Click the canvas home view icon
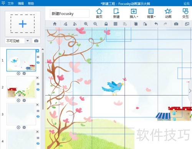 click(x=55, y=24)
